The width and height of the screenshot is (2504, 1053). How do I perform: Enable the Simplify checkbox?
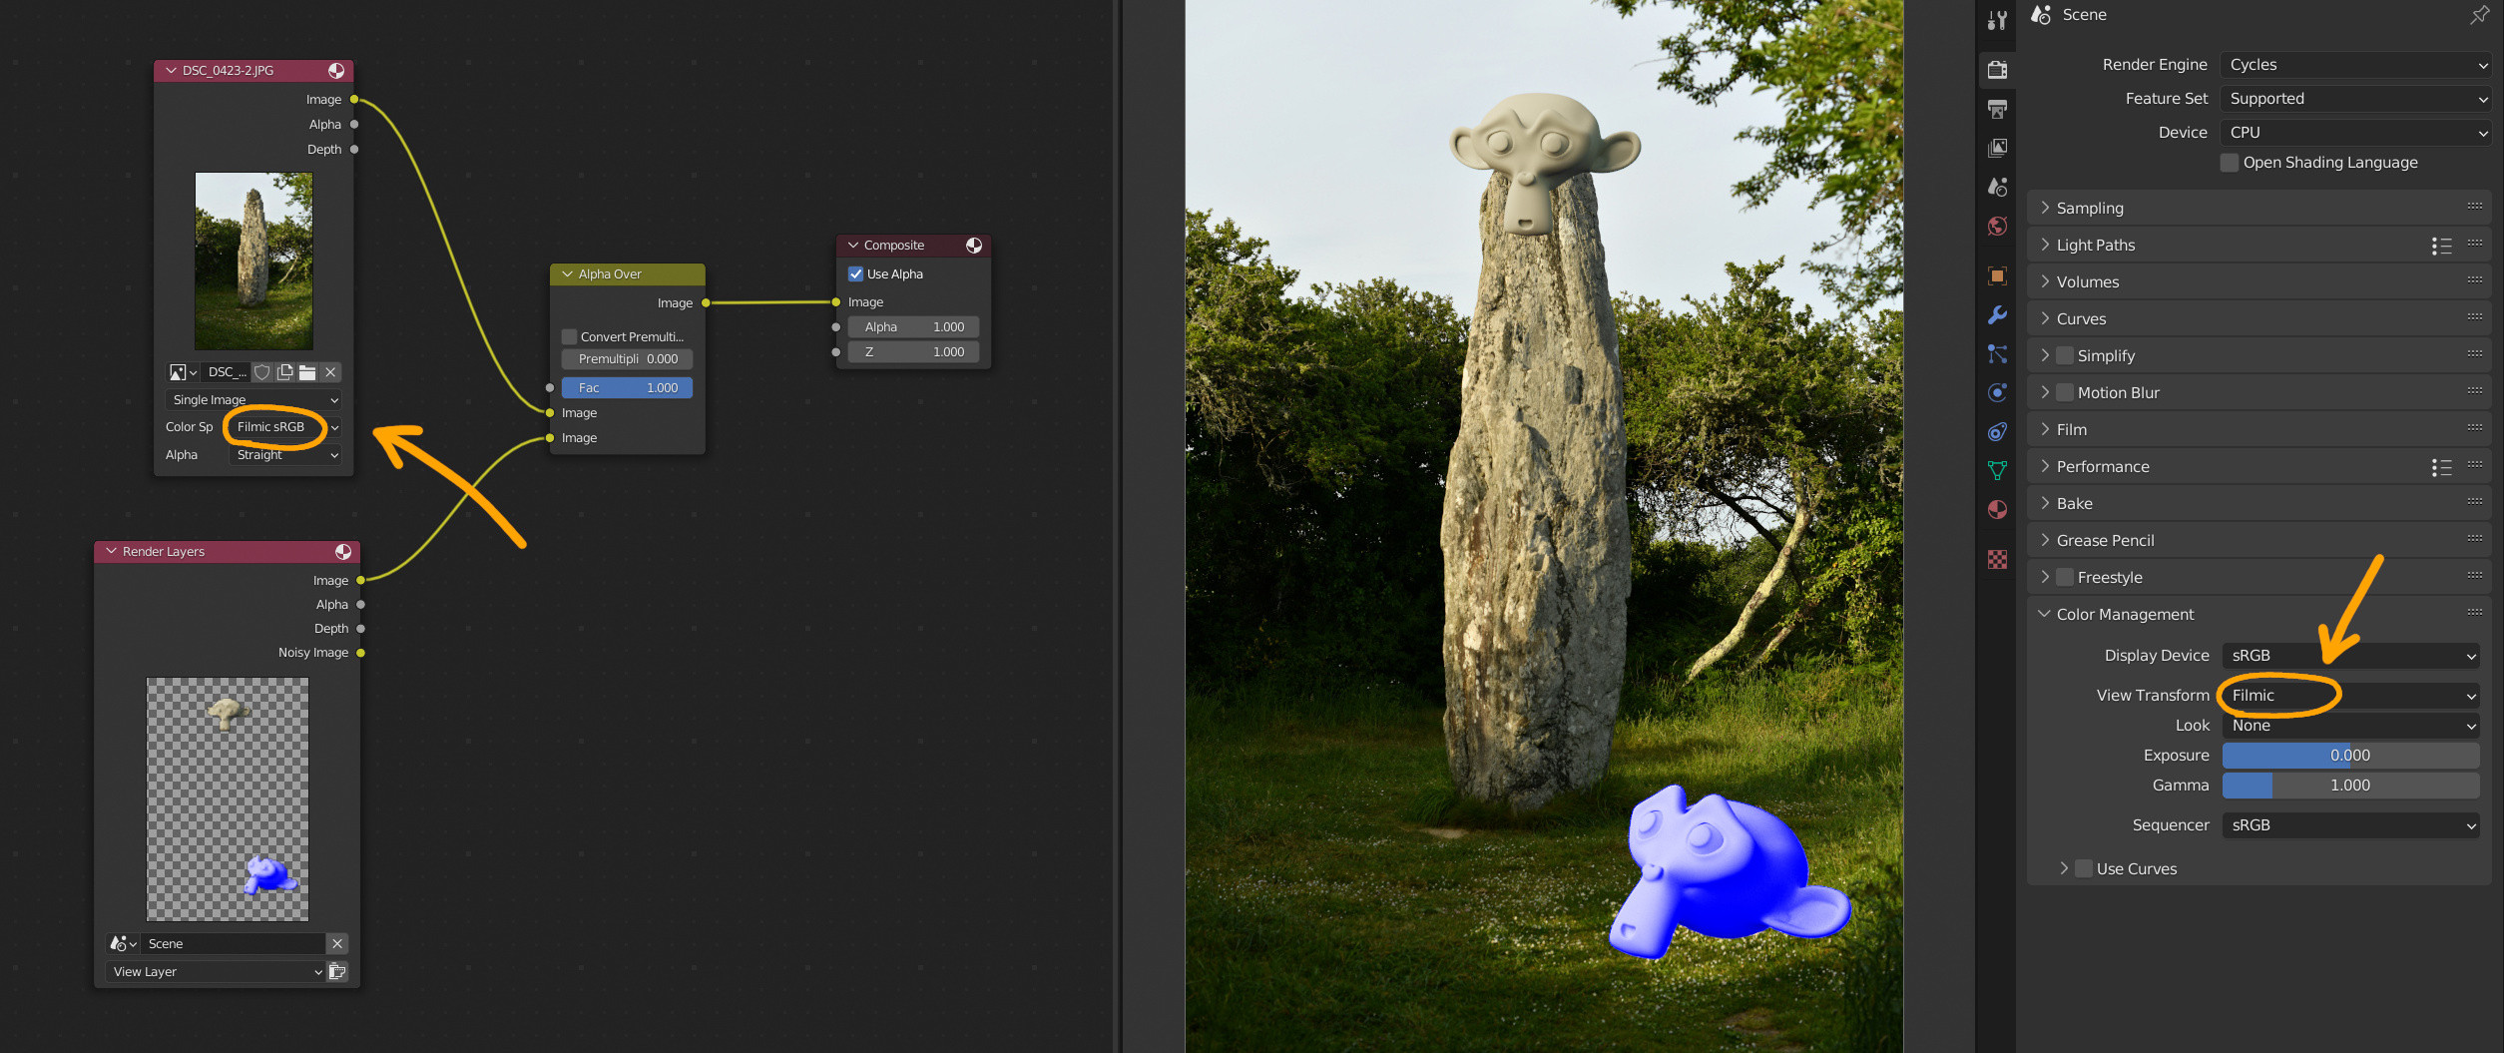pos(2065,356)
